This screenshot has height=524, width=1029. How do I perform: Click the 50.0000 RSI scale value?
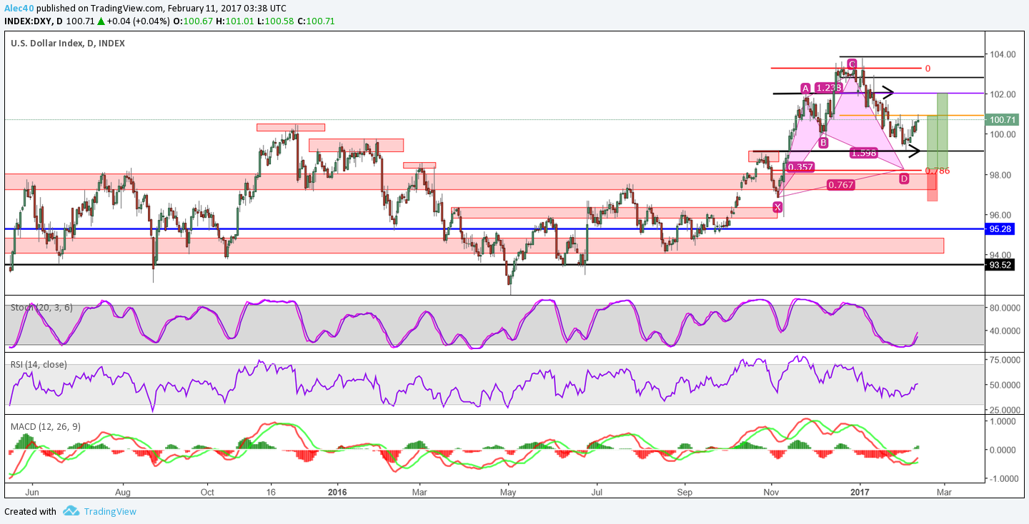pos(1005,385)
